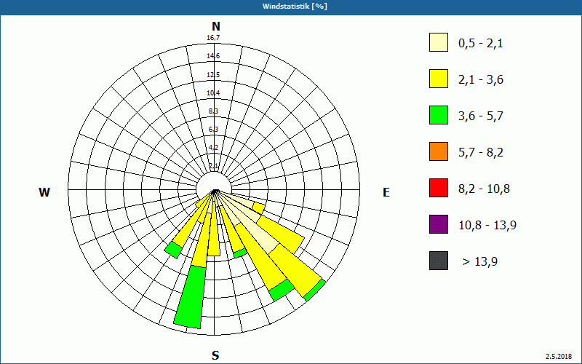The image size is (582, 364).
Task: Click the W compass label
Action: point(44,192)
